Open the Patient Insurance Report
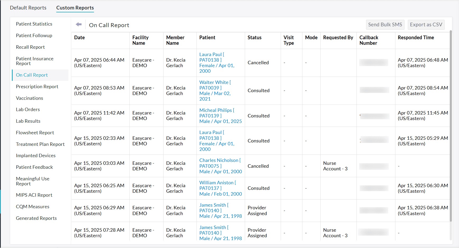The height and width of the screenshot is (248, 459). (x=35, y=61)
